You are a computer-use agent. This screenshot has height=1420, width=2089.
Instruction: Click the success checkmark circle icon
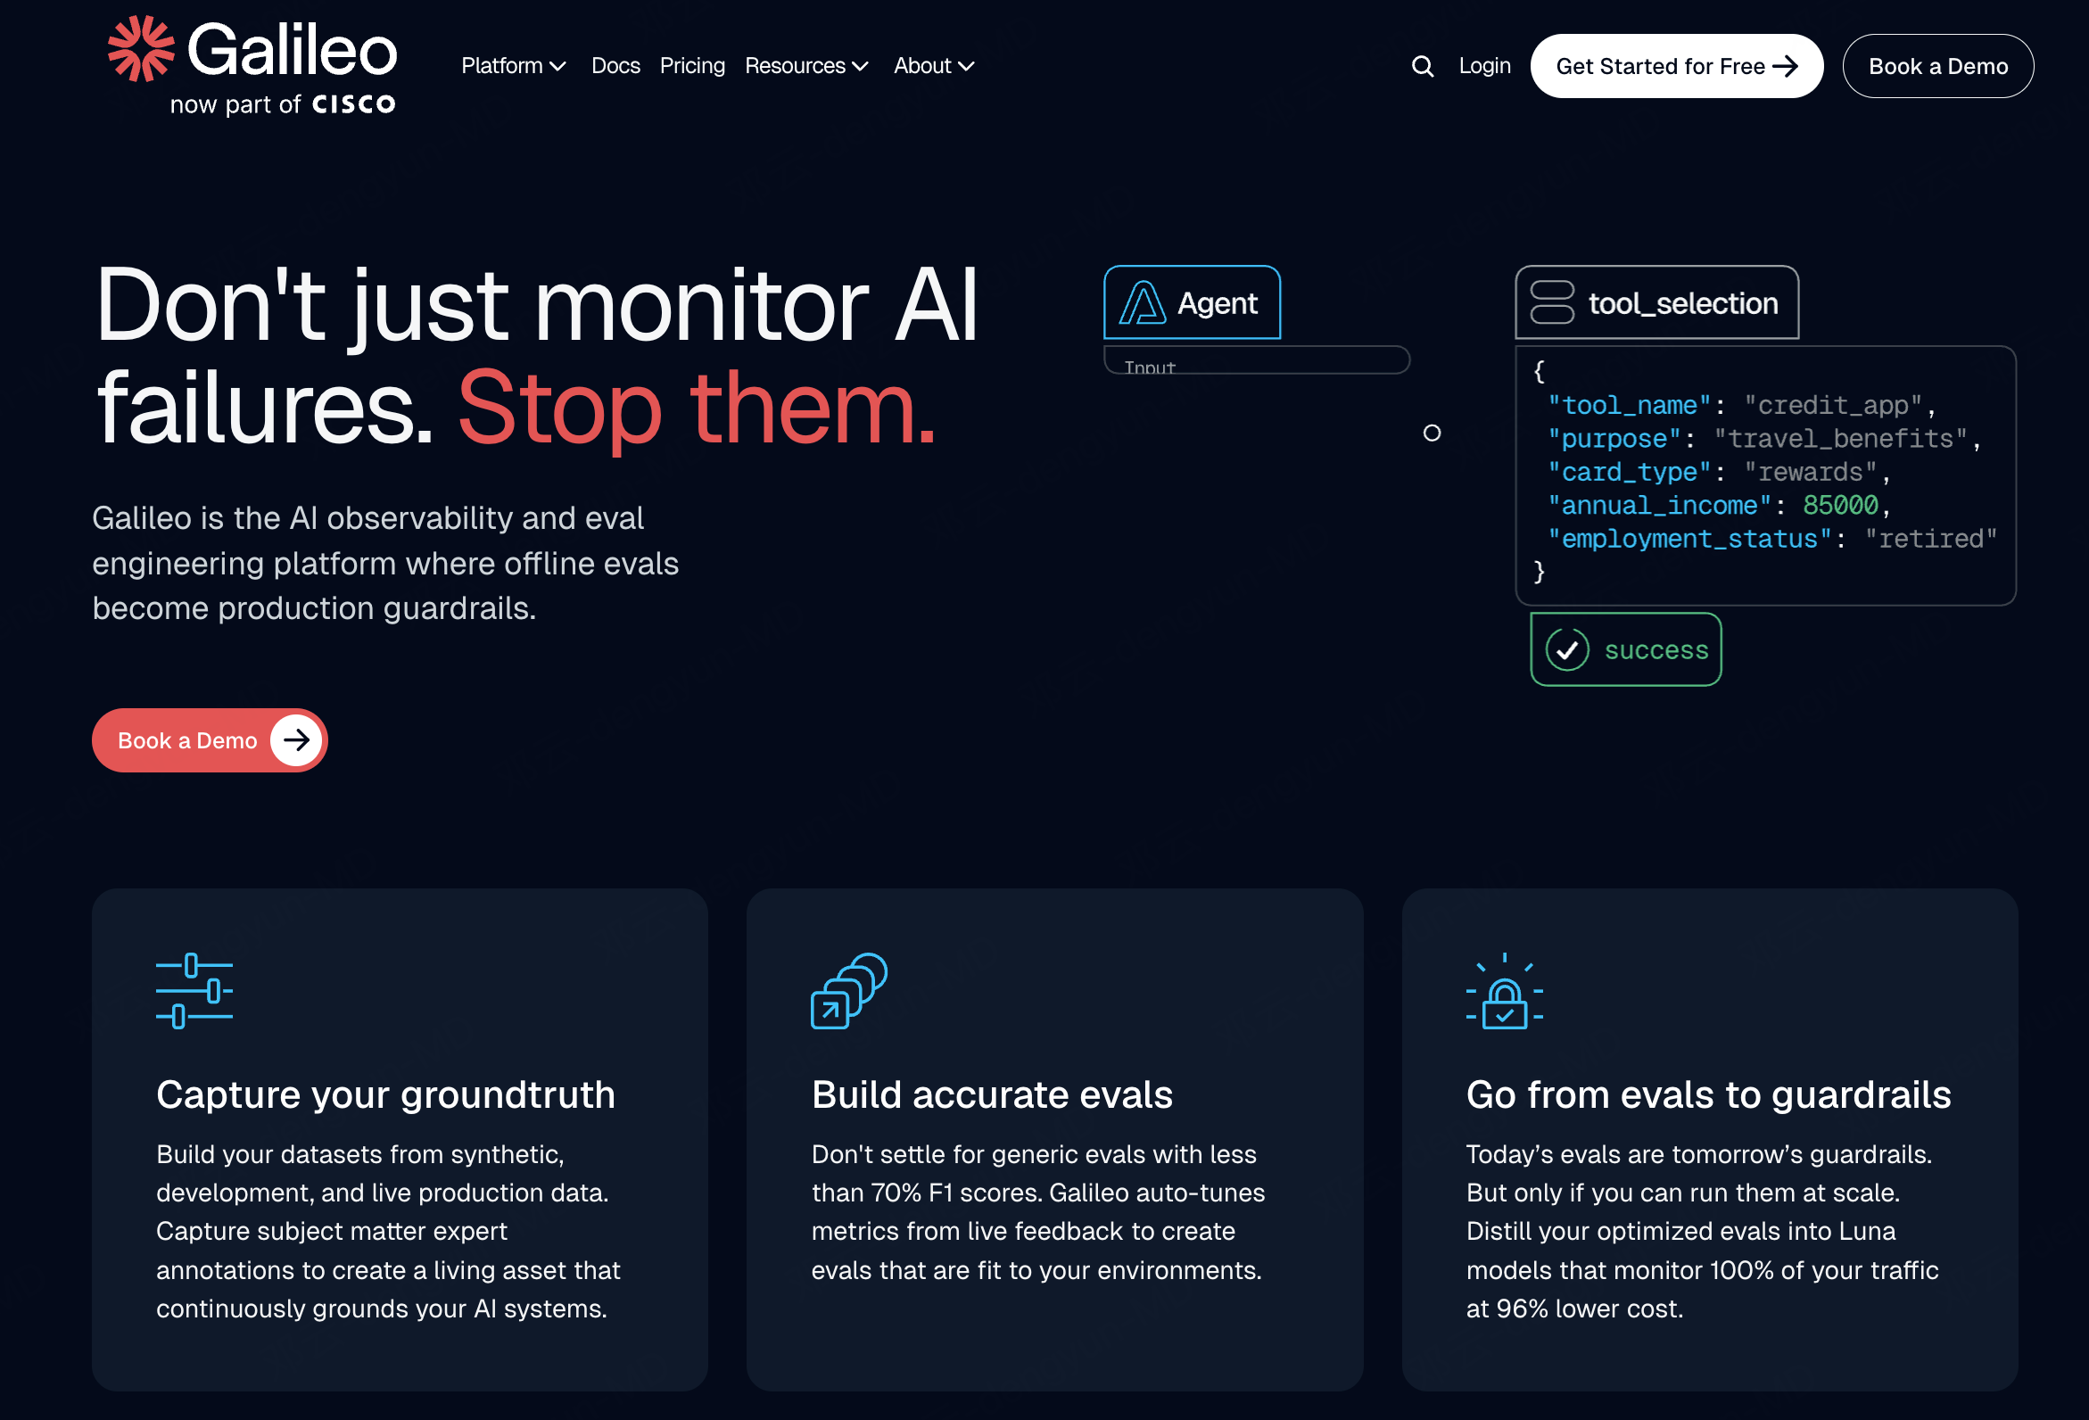(x=1566, y=649)
